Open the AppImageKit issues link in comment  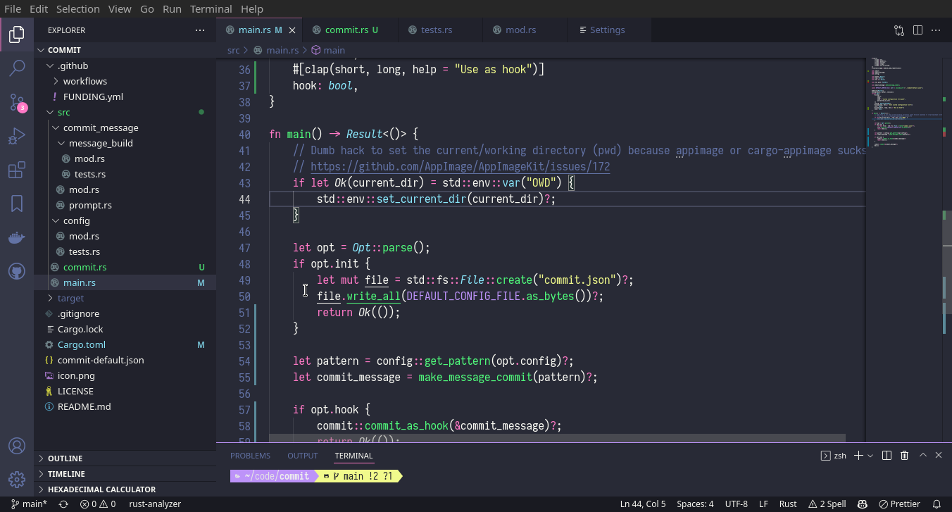(460, 167)
